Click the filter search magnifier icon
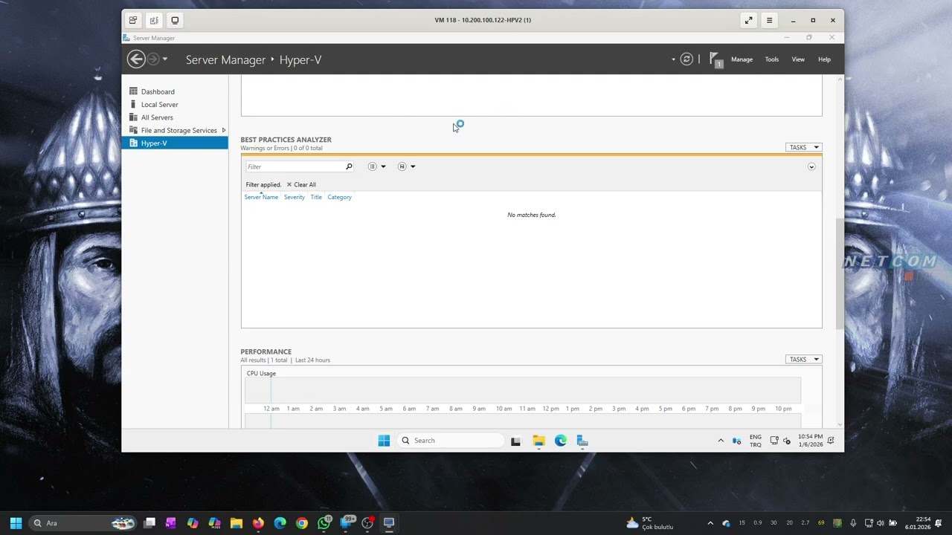952x535 pixels. 349,166
